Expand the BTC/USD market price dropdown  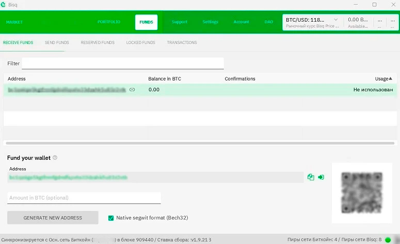point(336,20)
